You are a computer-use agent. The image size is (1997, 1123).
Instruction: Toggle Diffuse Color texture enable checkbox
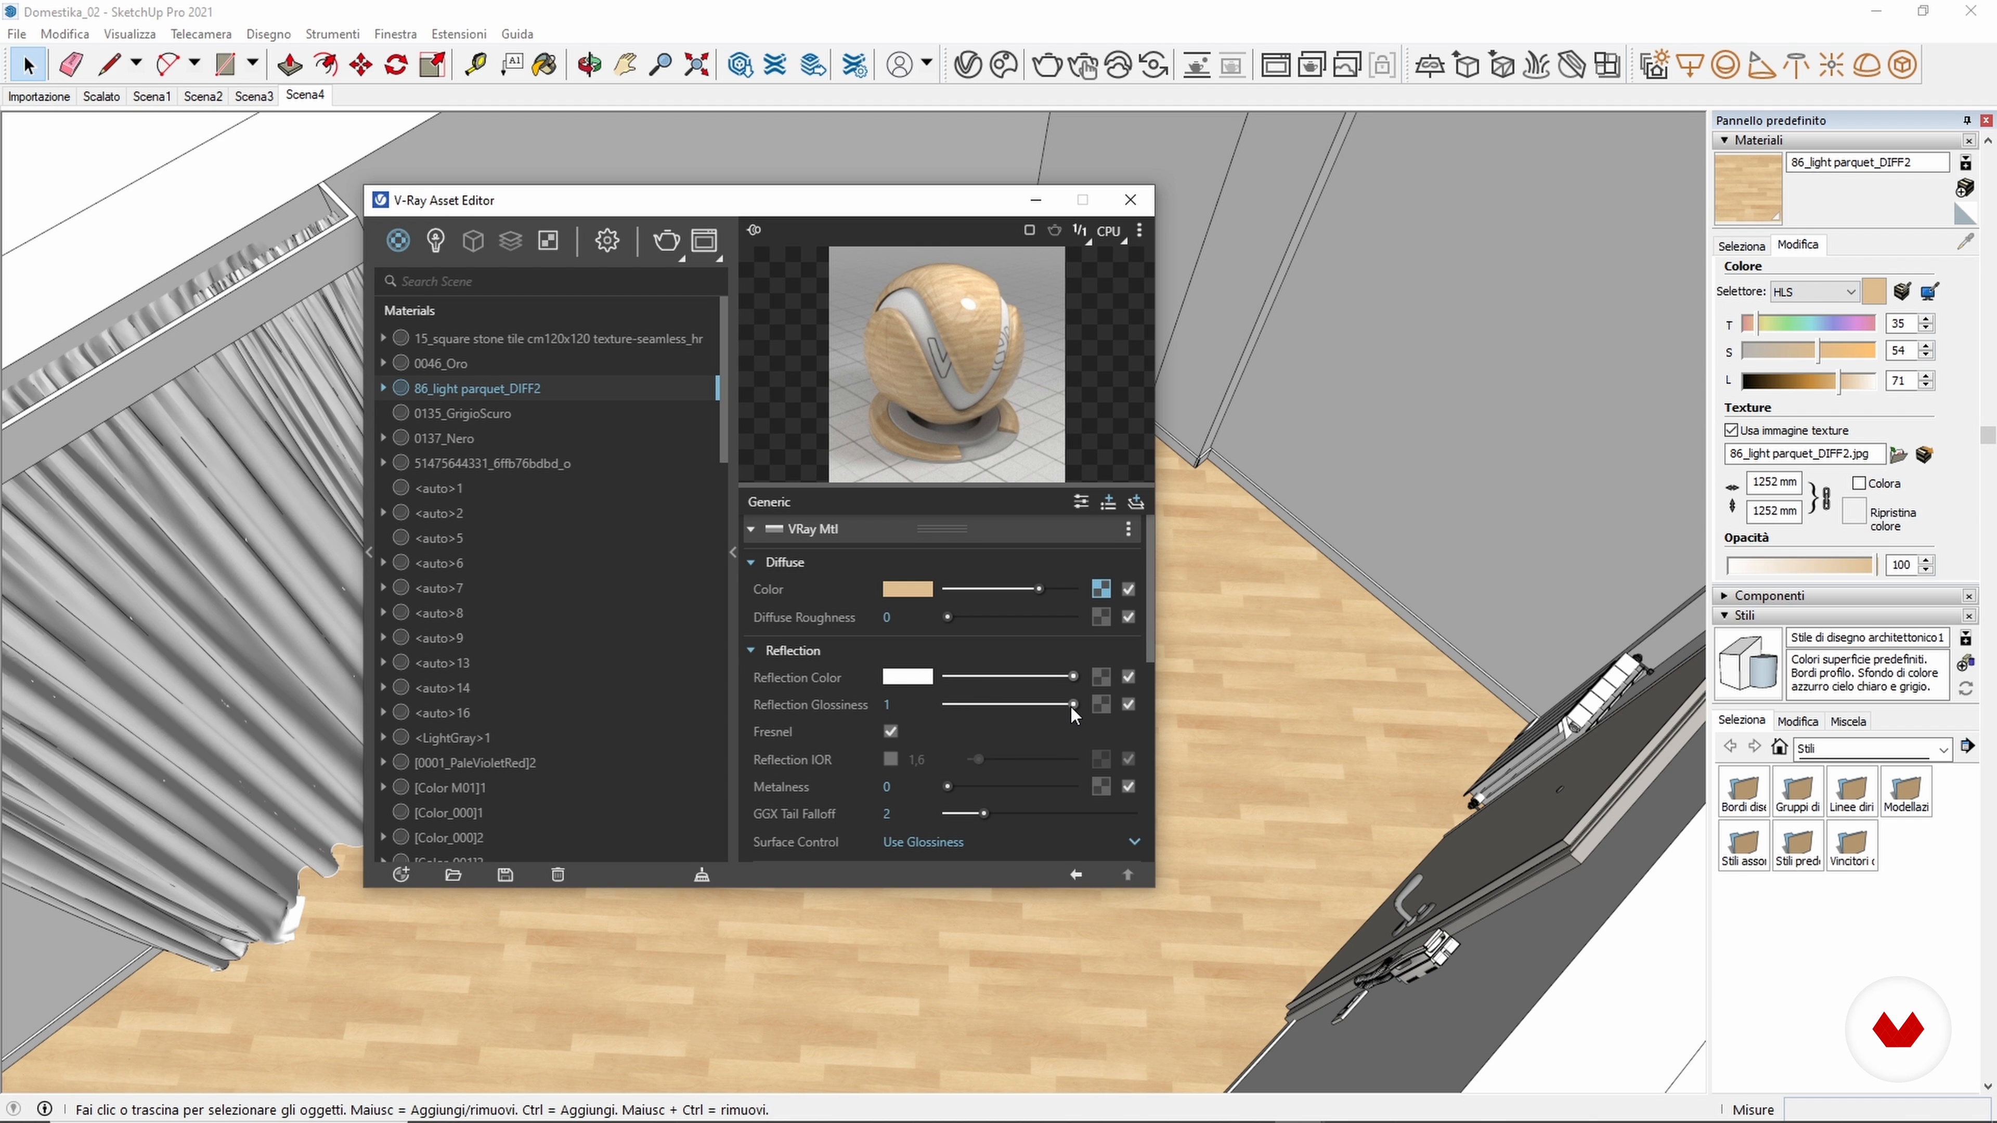(x=1129, y=590)
